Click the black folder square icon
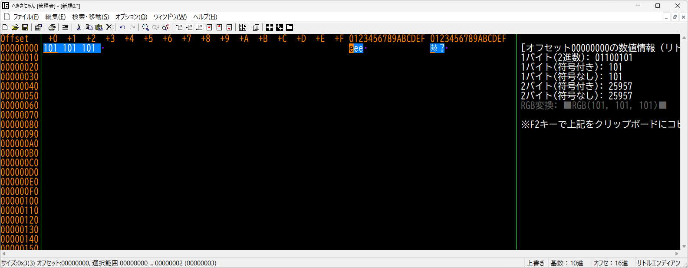This screenshot has height=268, width=688. tap(290, 27)
